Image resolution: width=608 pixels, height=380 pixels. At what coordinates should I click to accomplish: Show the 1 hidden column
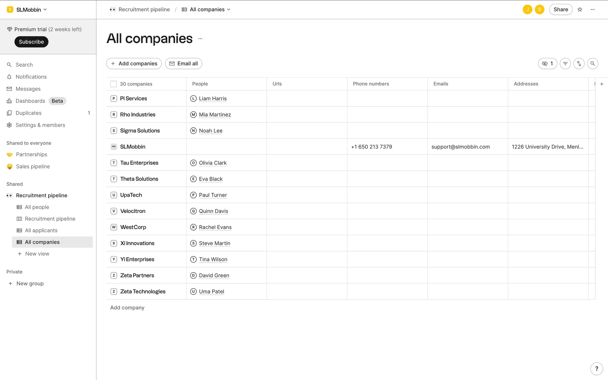(547, 64)
